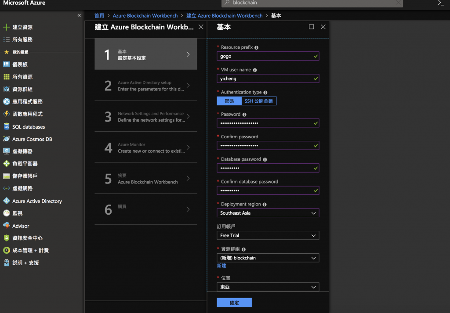Open step 5 摘要 summary

coord(146,178)
